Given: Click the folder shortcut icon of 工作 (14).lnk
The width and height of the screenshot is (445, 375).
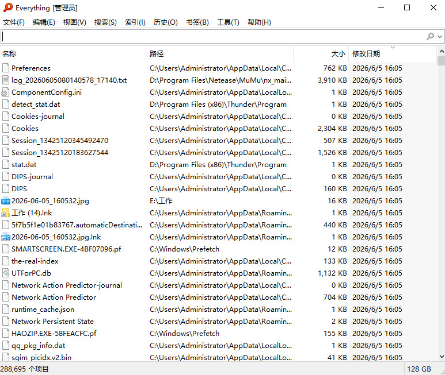Looking at the screenshot, I should pyautogui.click(x=6, y=213).
